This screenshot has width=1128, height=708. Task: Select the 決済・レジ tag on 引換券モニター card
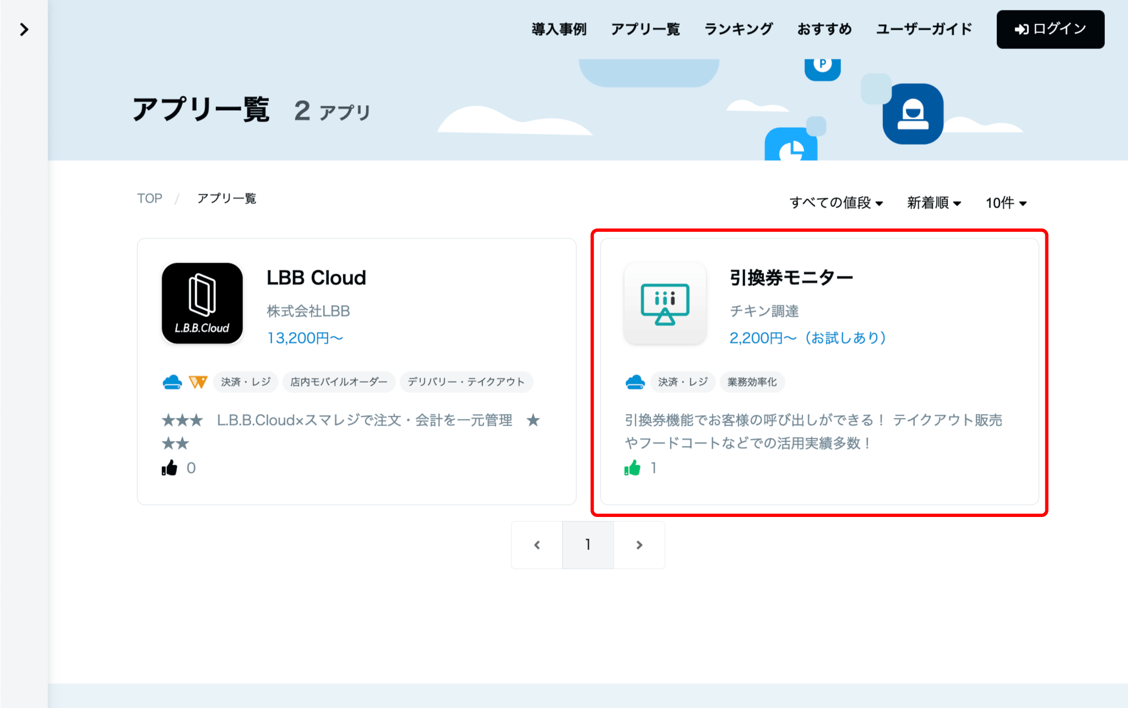coord(683,382)
